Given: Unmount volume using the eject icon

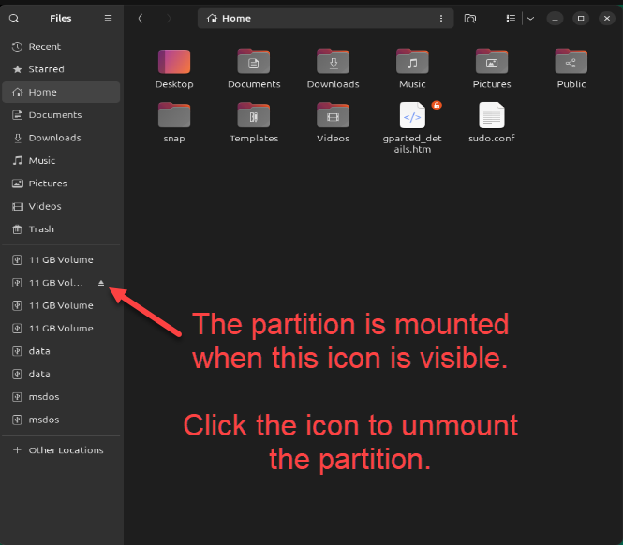Looking at the screenshot, I should [x=102, y=283].
